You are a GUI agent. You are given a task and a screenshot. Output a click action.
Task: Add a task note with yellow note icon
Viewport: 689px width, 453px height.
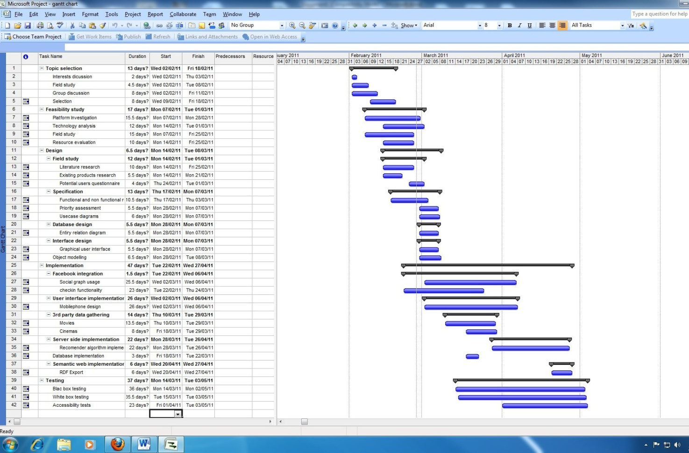point(201,26)
